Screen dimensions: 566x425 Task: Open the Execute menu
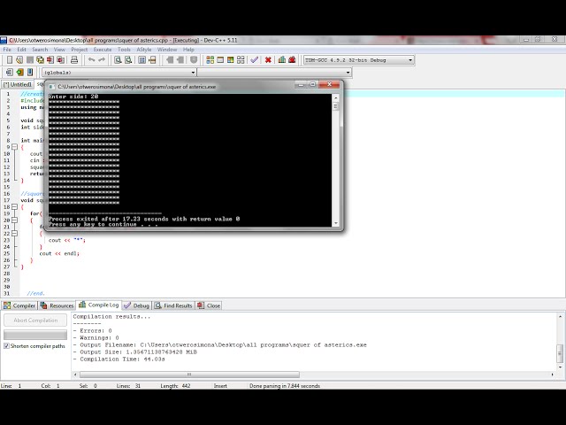pyautogui.click(x=103, y=50)
